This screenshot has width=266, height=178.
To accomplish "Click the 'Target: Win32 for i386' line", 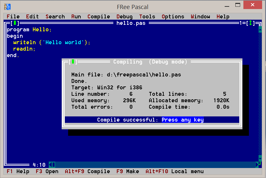I will point(107,87).
